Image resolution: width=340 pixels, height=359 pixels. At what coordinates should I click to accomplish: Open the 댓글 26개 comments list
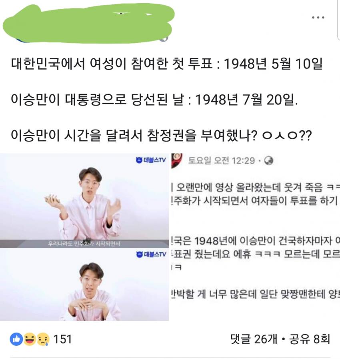click(x=254, y=339)
